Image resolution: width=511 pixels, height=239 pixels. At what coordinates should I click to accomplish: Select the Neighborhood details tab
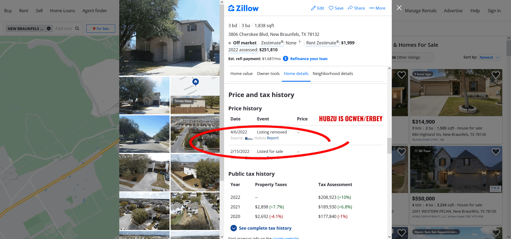click(333, 74)
